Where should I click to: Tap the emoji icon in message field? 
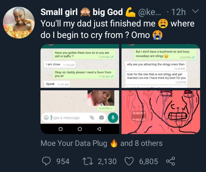tap(46, 118)
